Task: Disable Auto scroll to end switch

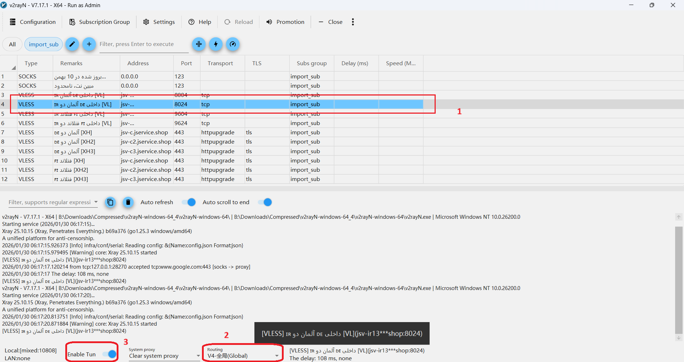Action: 265,202
